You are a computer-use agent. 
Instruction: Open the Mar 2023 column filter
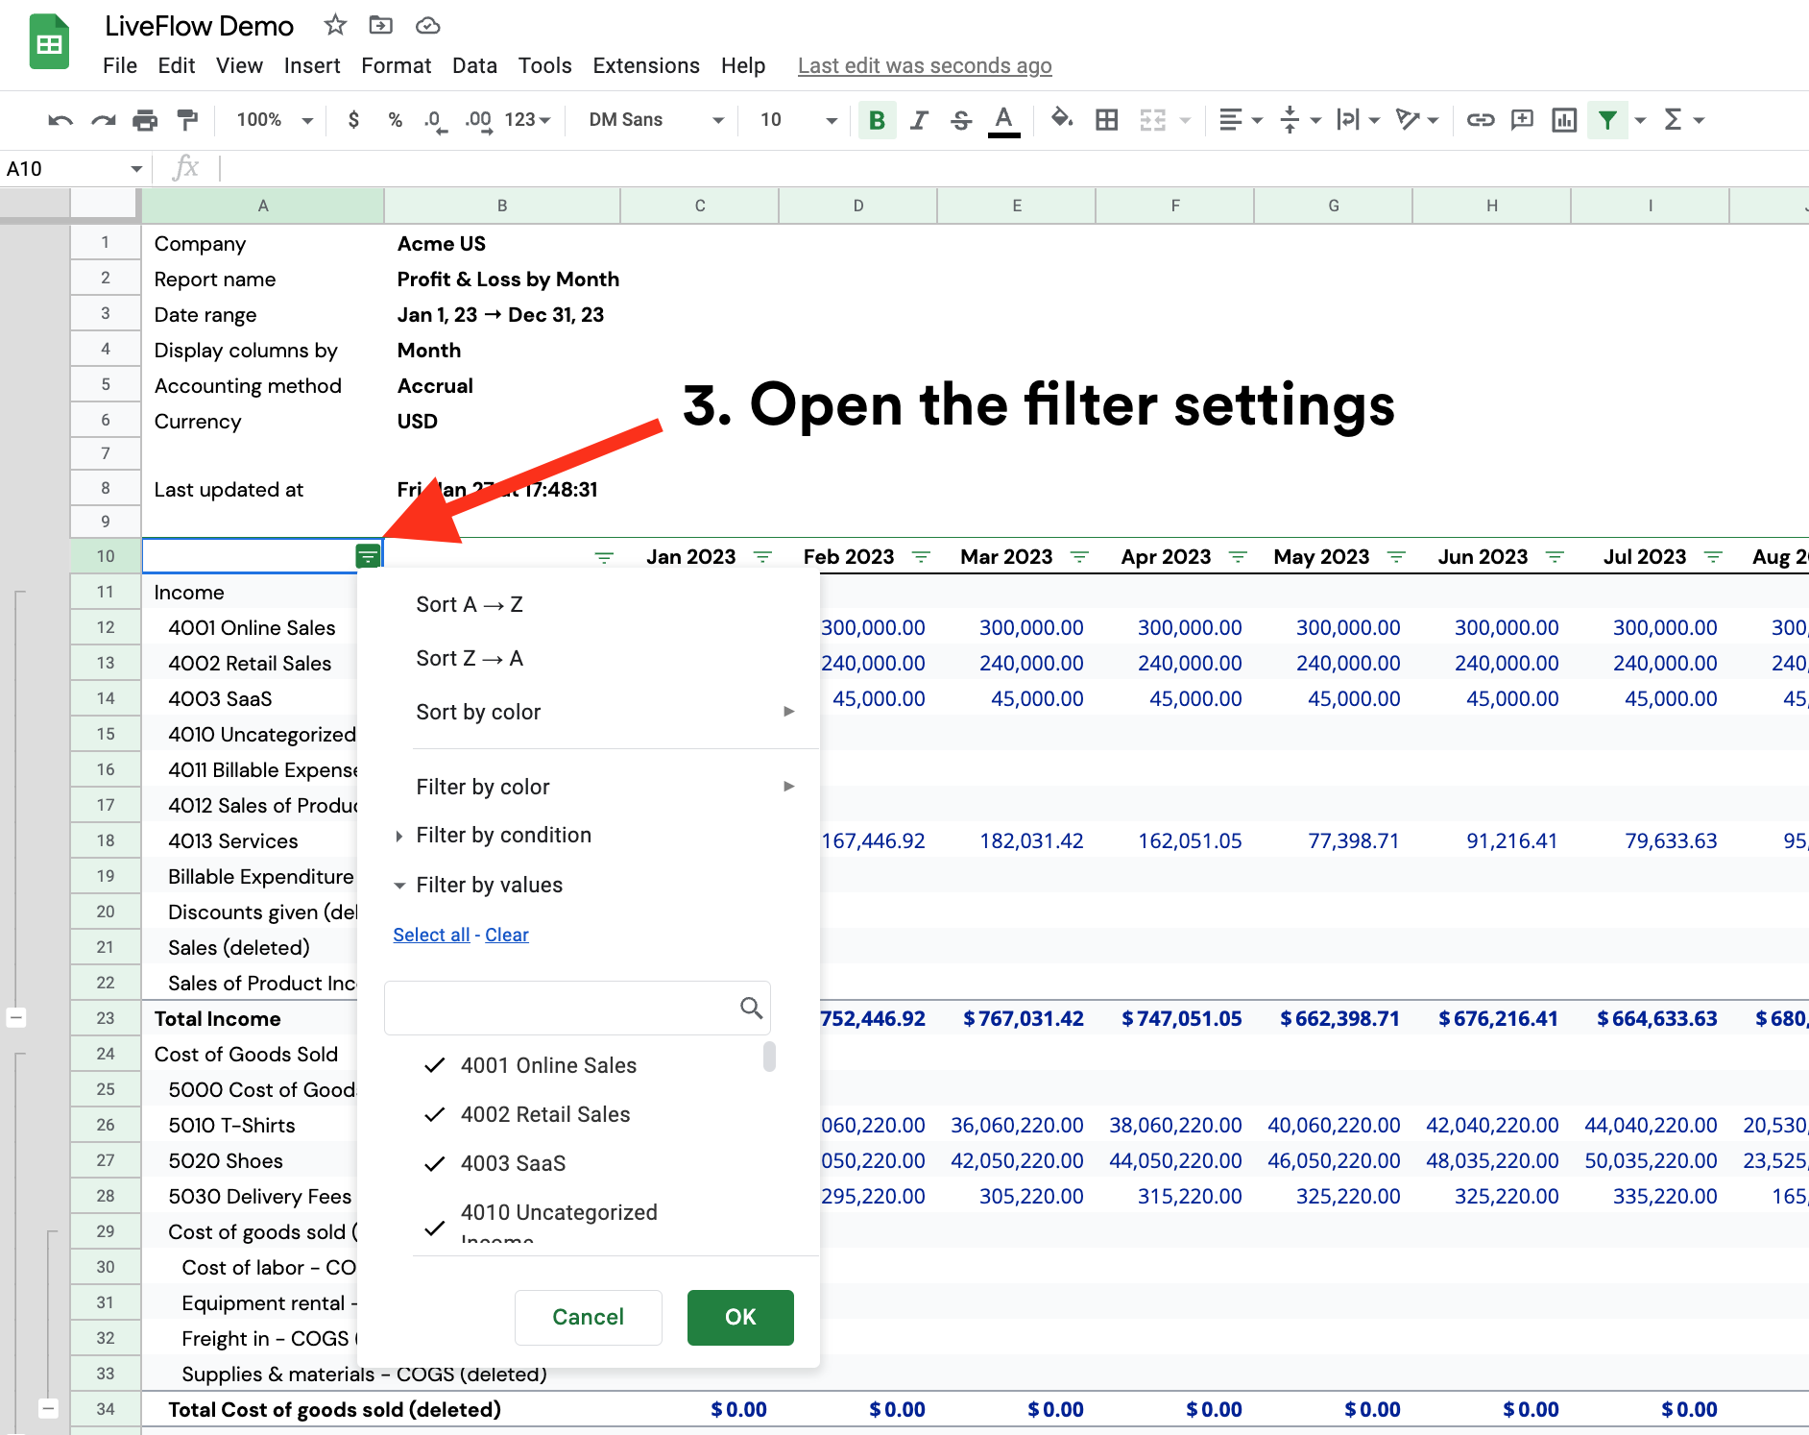(1079, 557)
